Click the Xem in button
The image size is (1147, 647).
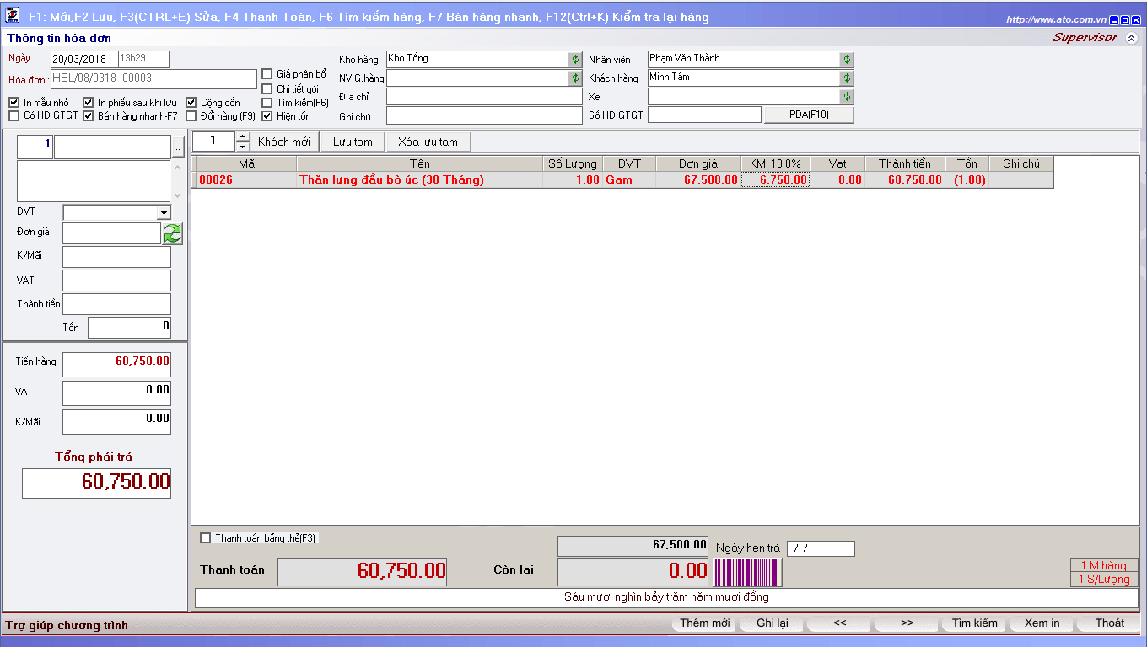click(x=1042, y=623)
